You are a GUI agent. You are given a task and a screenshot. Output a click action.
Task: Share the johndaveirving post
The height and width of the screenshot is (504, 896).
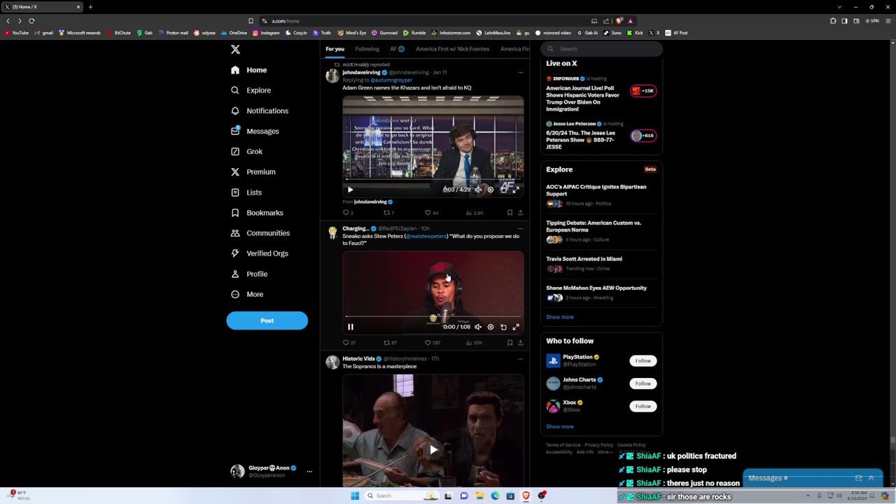[520, 213]
